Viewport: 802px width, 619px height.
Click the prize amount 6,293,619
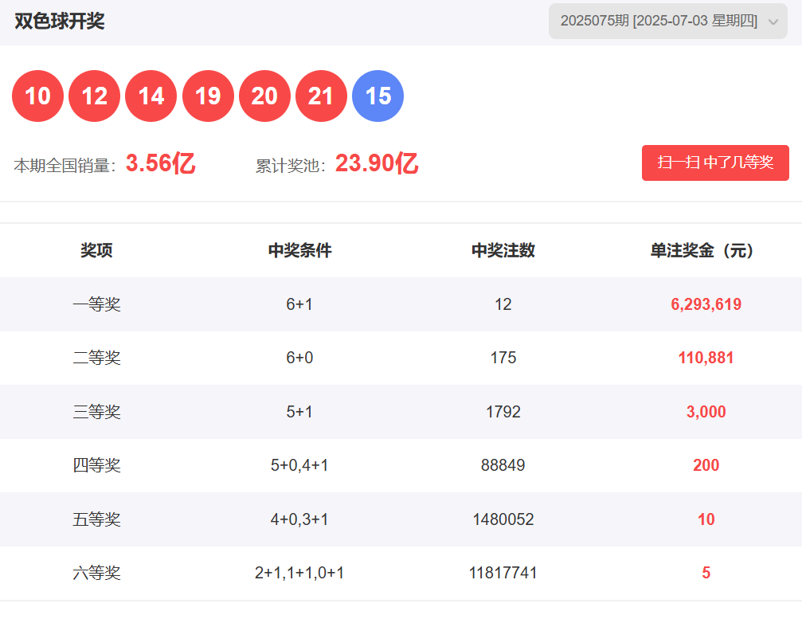coord(706,304)
